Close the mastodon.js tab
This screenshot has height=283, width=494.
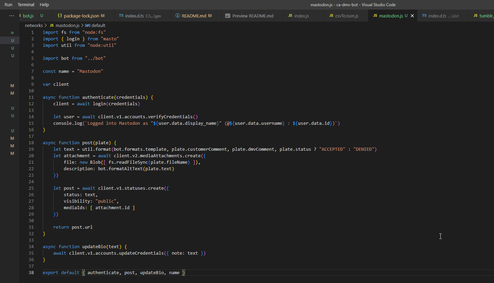[412, 16]
